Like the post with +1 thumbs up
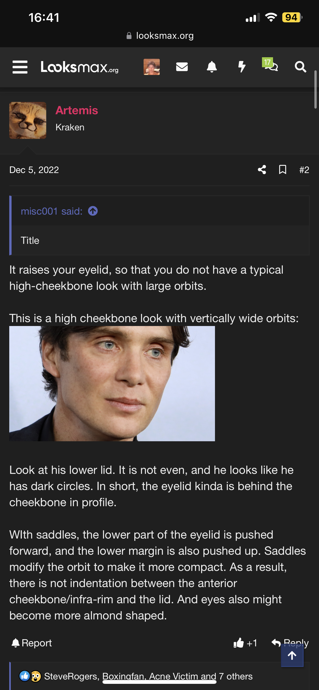 point(245,643)
